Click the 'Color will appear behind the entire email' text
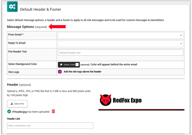 coord(114,64)
